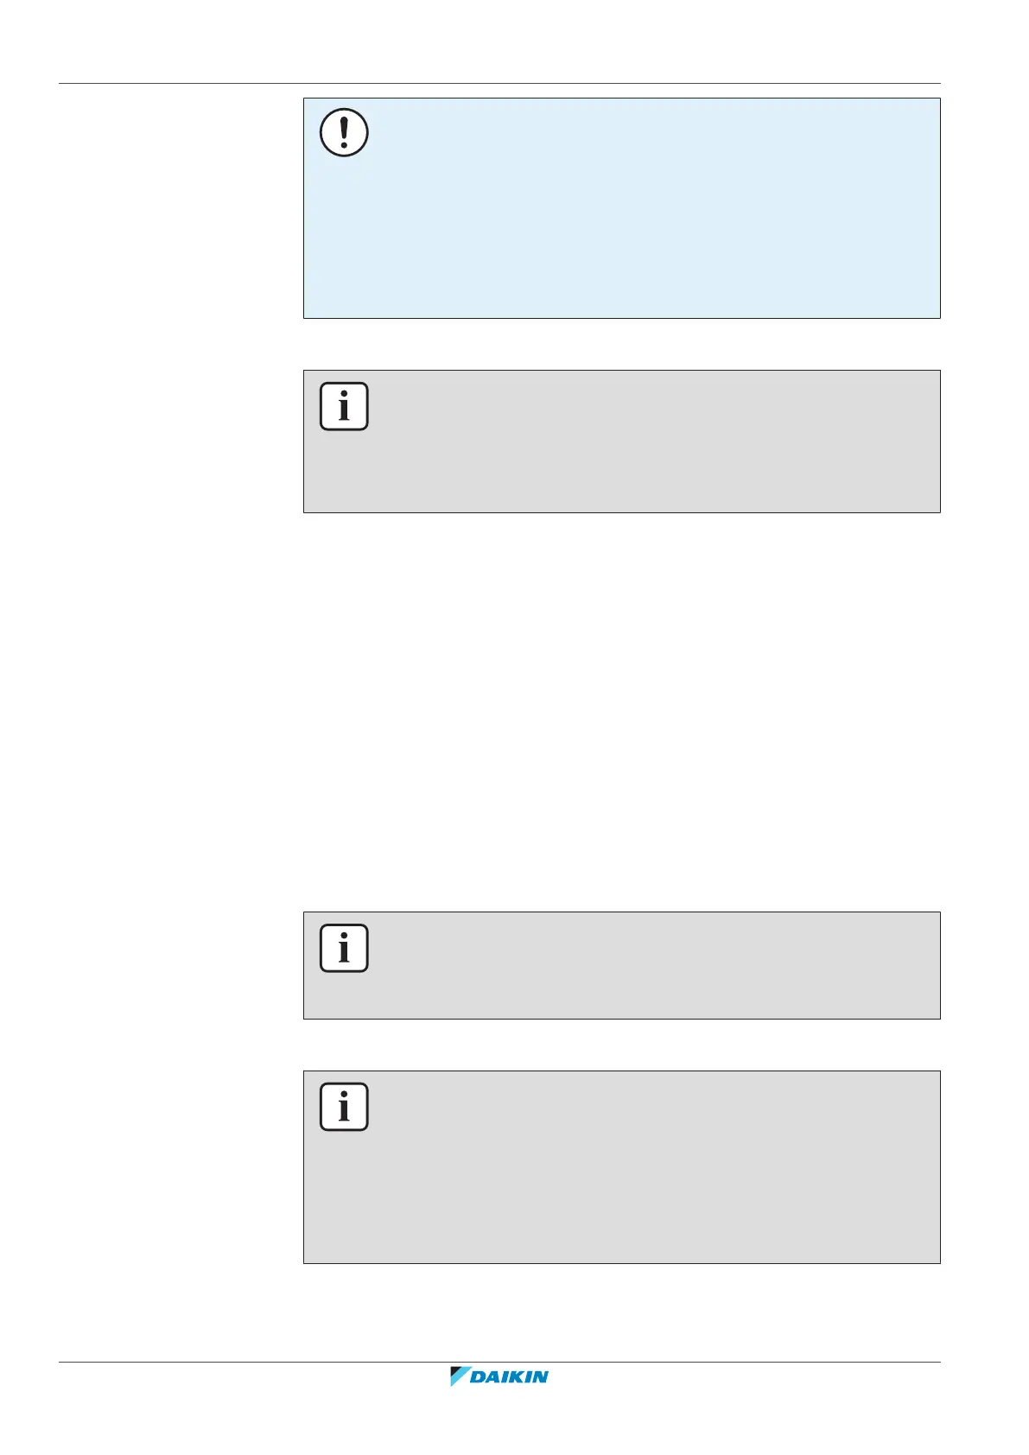Click the letter D in the DAIKIN logo
Image resolution: width=1029 pixels, height=1455 pixels.
[478, 1377]
